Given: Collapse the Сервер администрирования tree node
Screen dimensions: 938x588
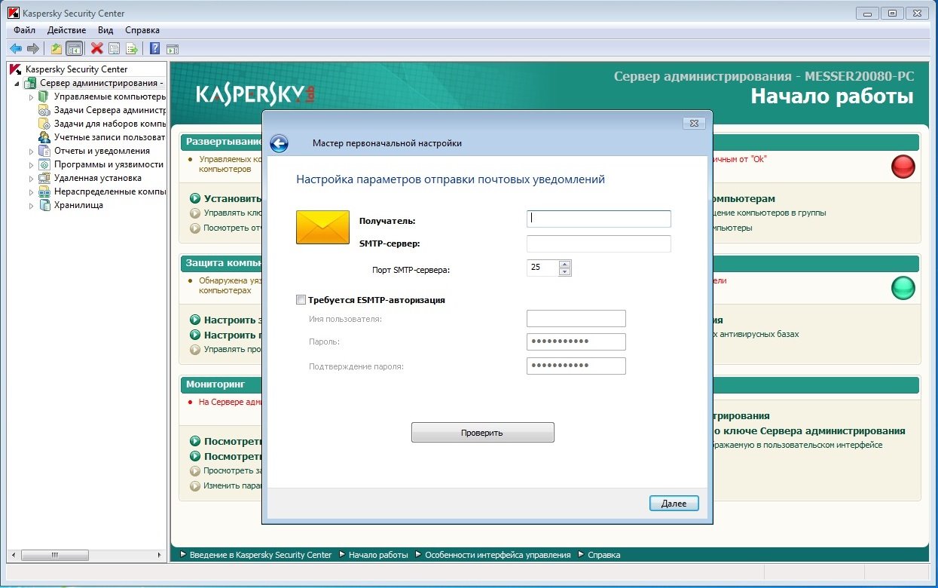Looking at the screenshot, I should (17, 83).
